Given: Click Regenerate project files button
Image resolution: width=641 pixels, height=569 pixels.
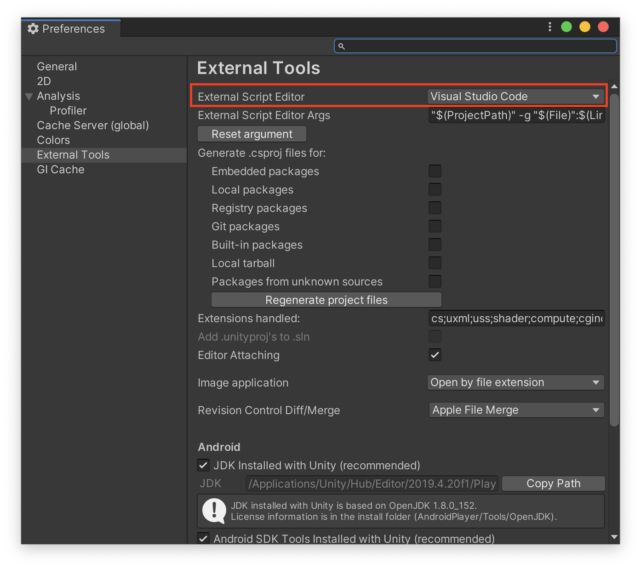Looking at the screenshot, I should pos(326,300).
